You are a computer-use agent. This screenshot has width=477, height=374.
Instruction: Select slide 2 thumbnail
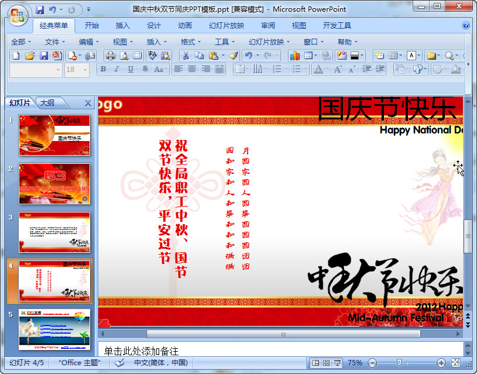[54, 184]
